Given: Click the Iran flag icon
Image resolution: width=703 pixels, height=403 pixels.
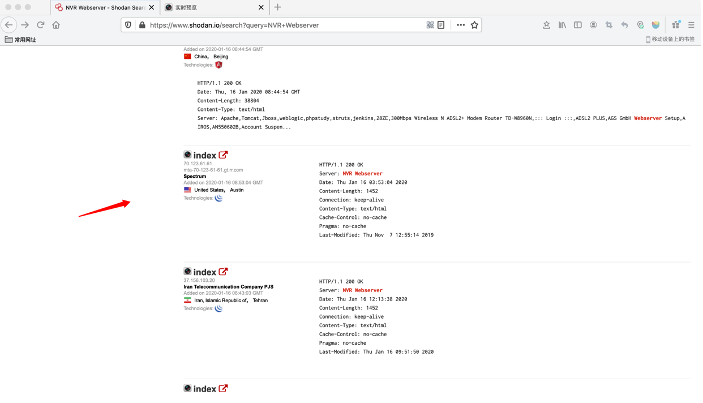Looking at the screenshot, I should 187,301.
